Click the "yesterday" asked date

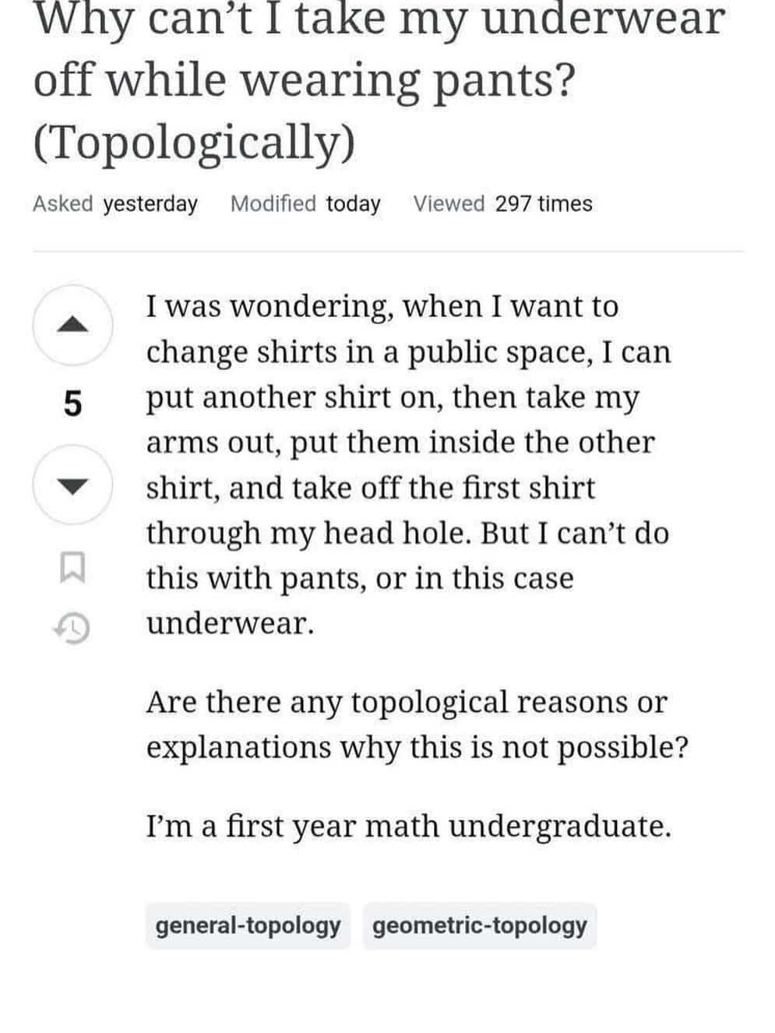click(x=150, y=204)
